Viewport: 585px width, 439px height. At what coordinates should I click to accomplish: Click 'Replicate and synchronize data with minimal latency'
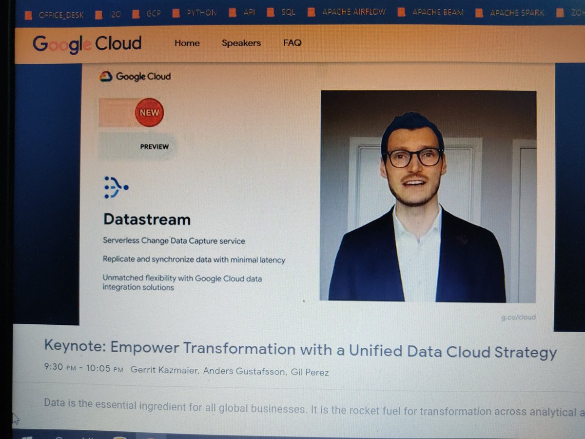click(194, 259)
